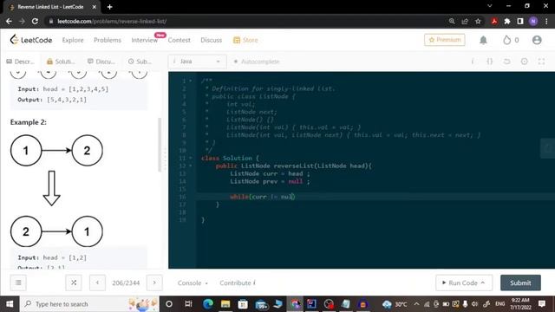Open a new browser tab
555x312 pixels.
click(110, 7)
